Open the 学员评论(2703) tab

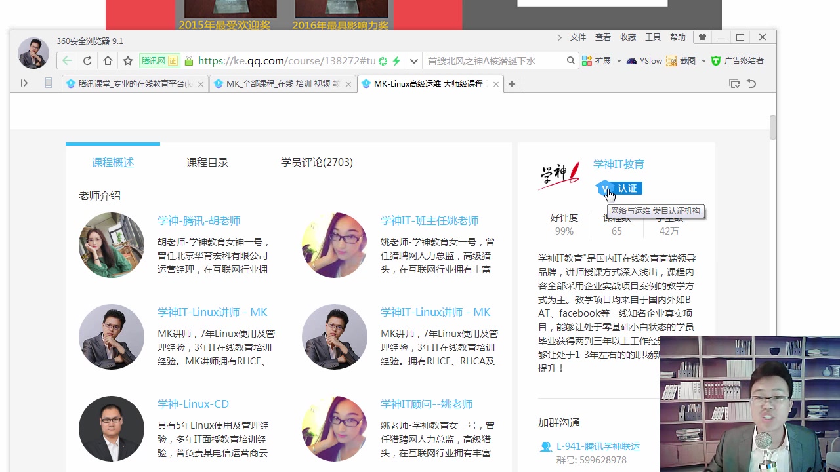pyautogui.click(x=316, y=162)
